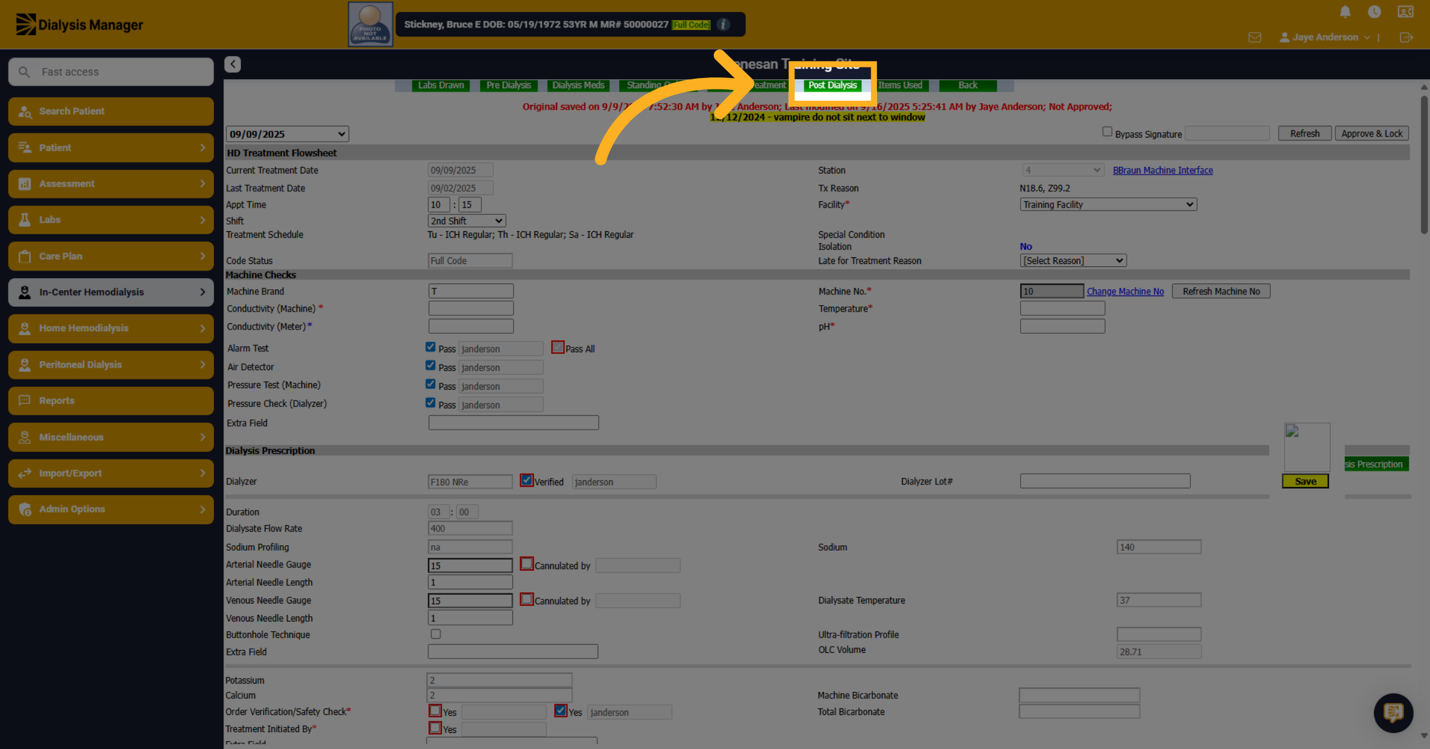Open the mail envelope icon
The height and width of the screenshot is (749, 1430).
[1254, 37]
